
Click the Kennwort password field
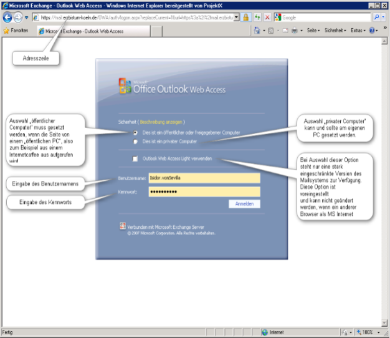[204, 191]
